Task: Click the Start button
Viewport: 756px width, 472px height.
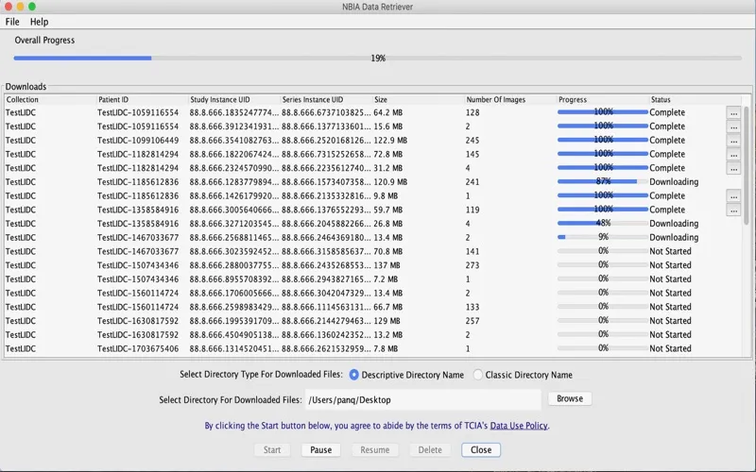Action: pyautogui.click(x=272, y=450)
